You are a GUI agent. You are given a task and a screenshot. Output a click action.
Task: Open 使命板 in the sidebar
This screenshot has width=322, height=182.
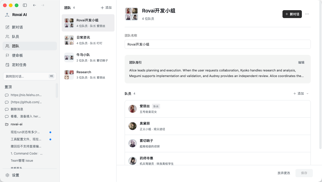click(30, 55)
